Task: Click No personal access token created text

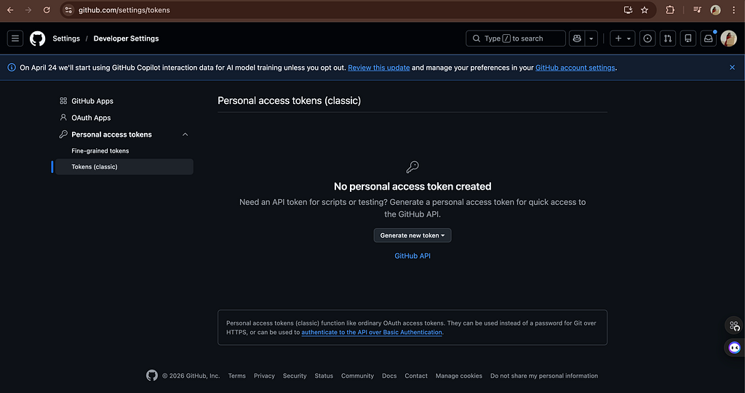Action: click(x=413, y=187)
